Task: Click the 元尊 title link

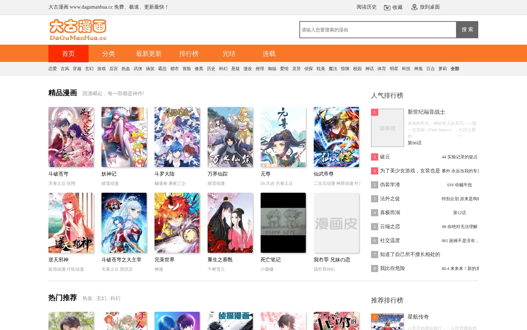Action: point(266,174)
